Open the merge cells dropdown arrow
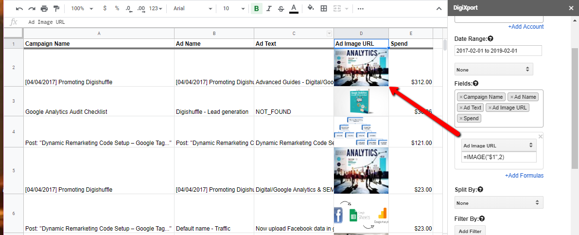 click(x=346, y=8)
